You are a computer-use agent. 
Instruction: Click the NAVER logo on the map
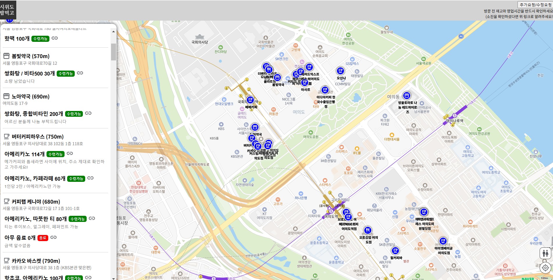pos(528,279)
